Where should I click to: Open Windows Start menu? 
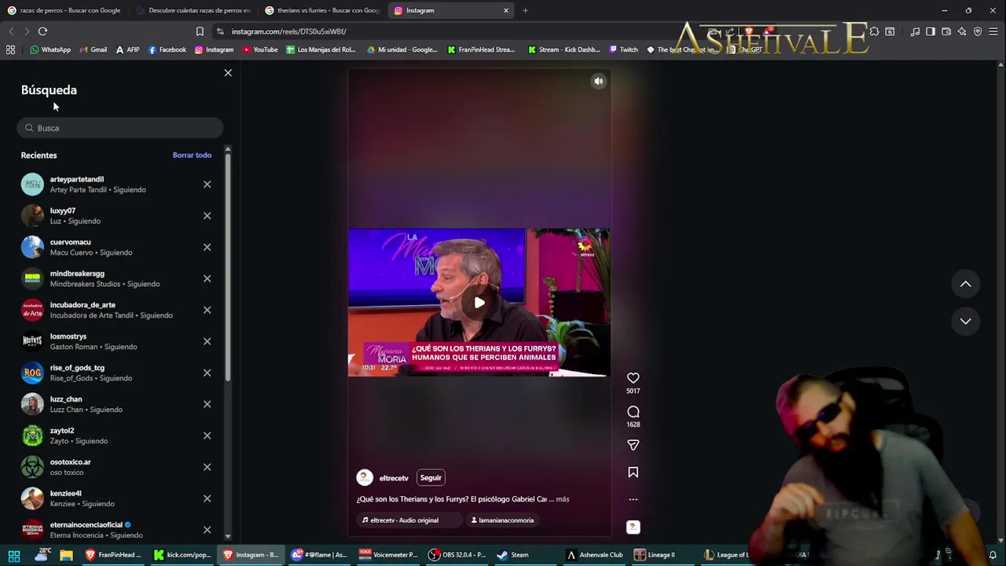(x=14, y=555)
